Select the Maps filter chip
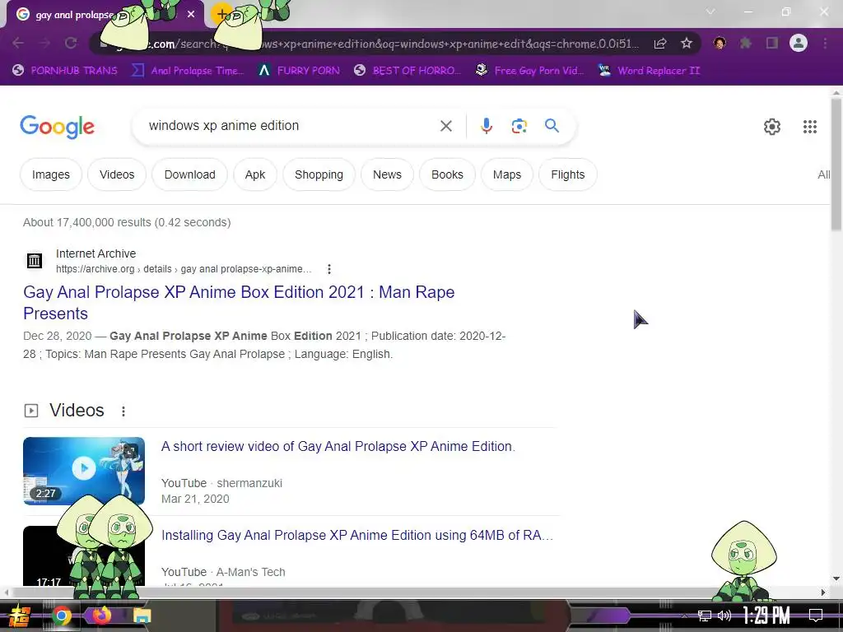This screenshot has width=843, height=632. click(507, 174)
